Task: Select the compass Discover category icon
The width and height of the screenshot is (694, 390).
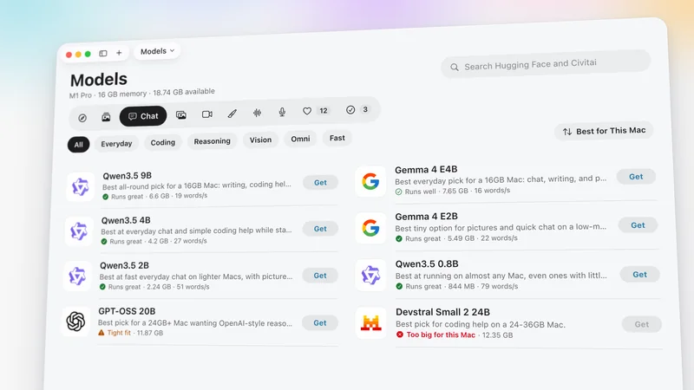Action: tap(82, 118)
